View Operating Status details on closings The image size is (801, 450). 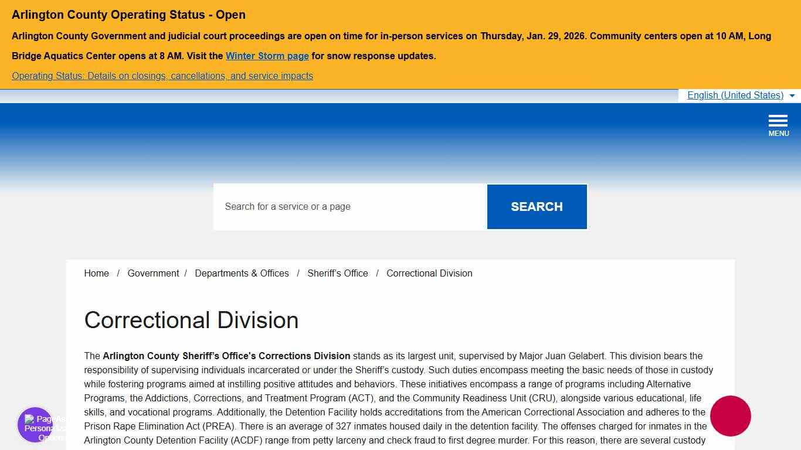click(x=162, y=76)
